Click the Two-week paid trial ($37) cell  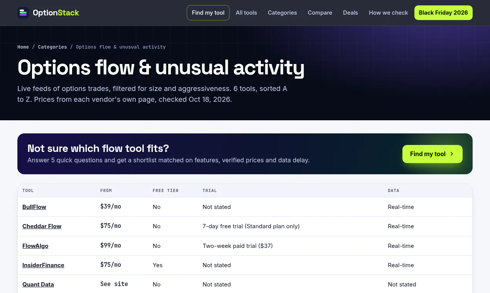click(x=238, y=246)
